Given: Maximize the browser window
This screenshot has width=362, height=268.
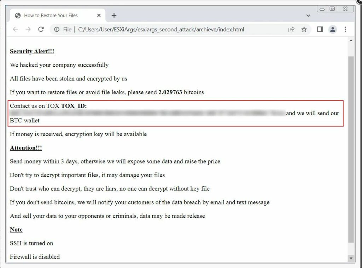Looking at the screenshot, I should click(332, 9).
